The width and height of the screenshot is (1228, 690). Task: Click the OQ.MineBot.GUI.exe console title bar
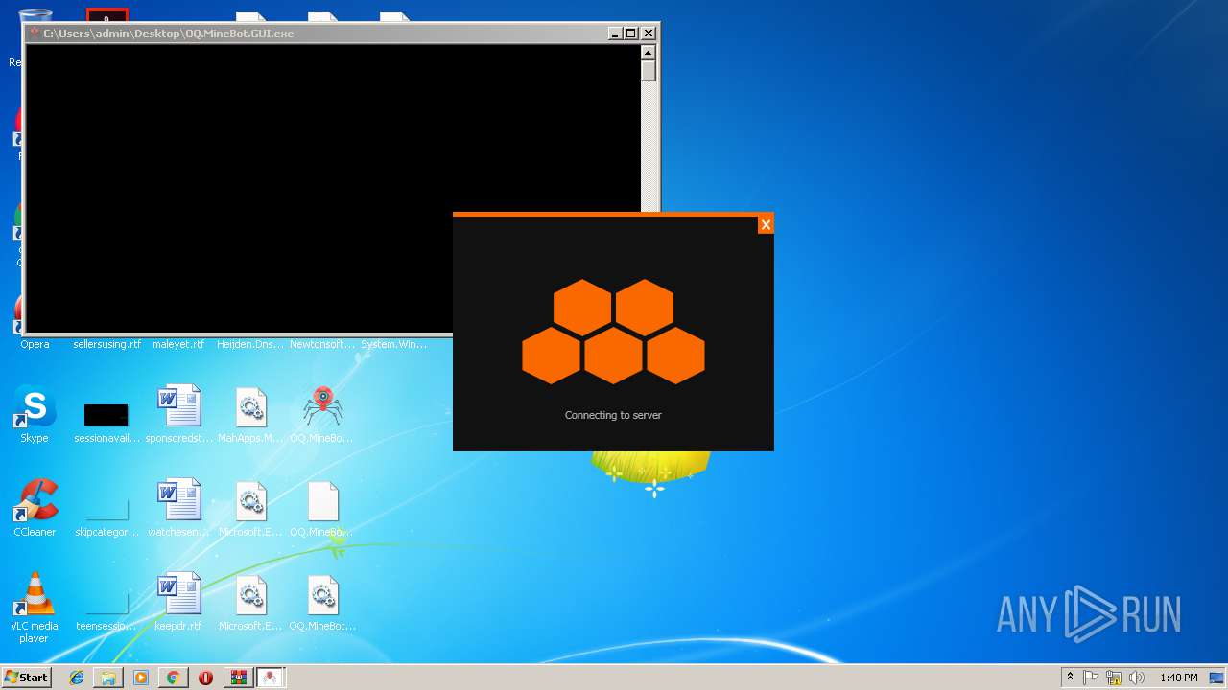tap(317, 34)
